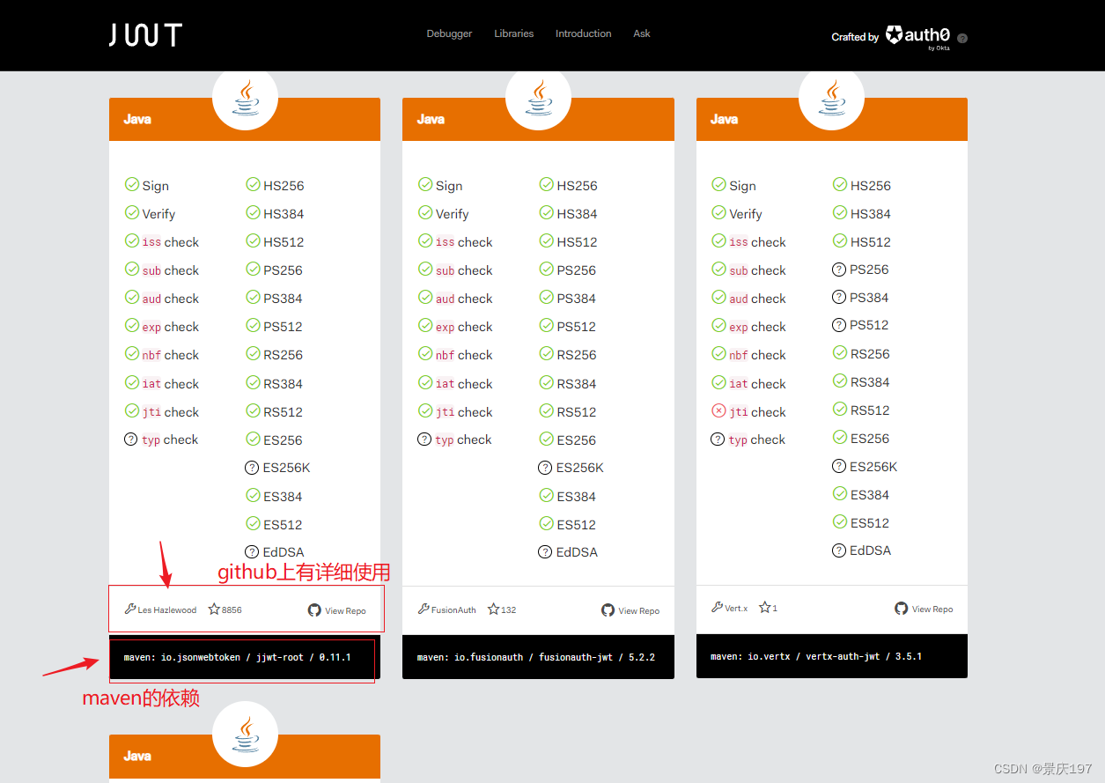This screenshot has width=1105, height=783.
Task: Click the Java header title on FusionAuth card
Action: click(431, 119)
